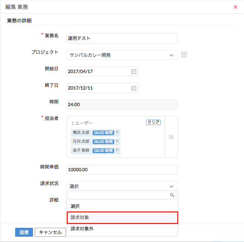The width and height of the screenshot is (244, 242).
Task: Click the add assignee list icon
Action: point(171,137)
